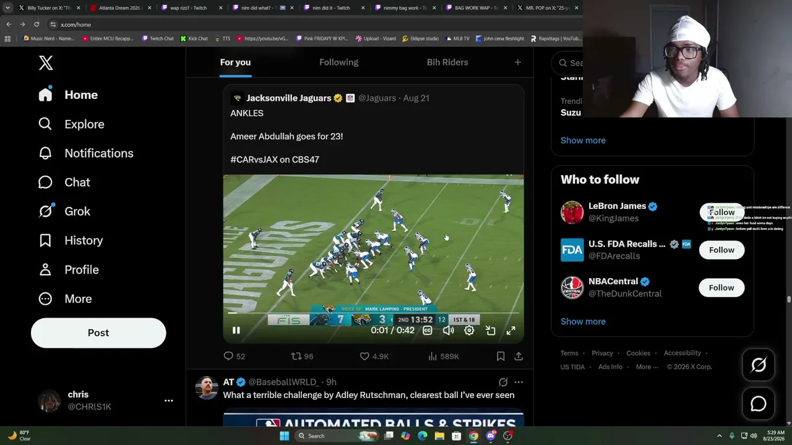
Task: Pause the Jaguars video
Action: [x=236, y=331]
